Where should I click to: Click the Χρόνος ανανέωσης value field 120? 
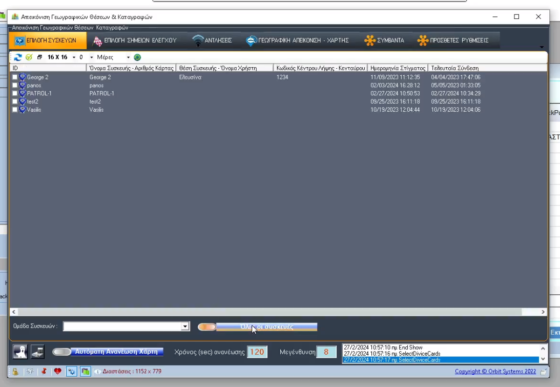[x=257, y=352]
